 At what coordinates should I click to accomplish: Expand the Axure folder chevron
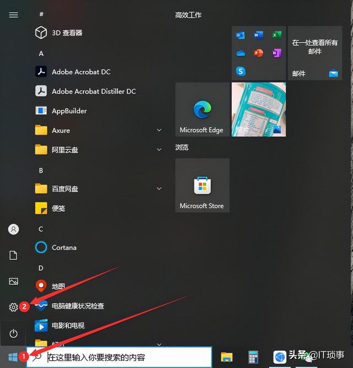(159, 130)
